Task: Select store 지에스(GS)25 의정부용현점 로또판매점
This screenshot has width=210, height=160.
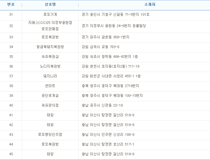Action: (x=50, y=26)
